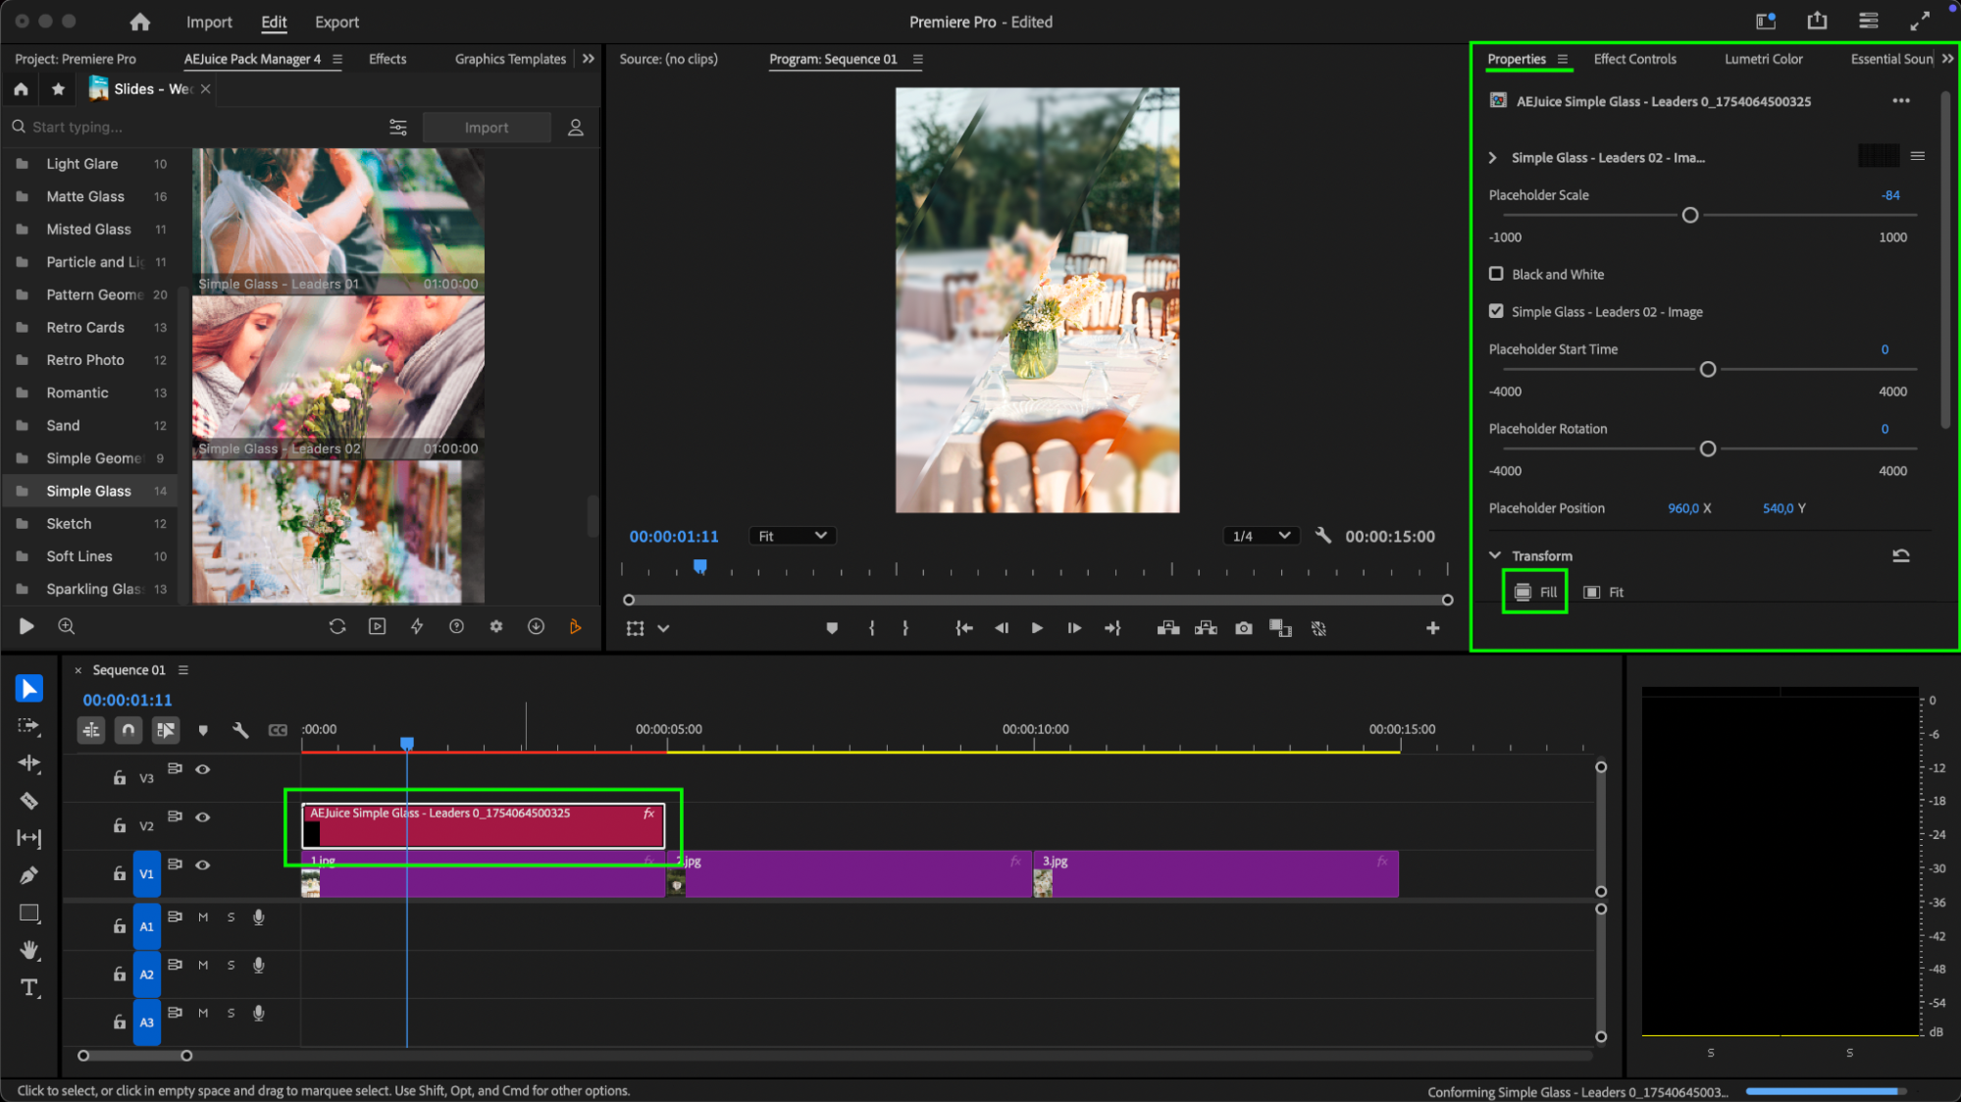Click the Import button in AEJuice panel
This screenshot has height=1103, width=1961.
tap(486, 128)
